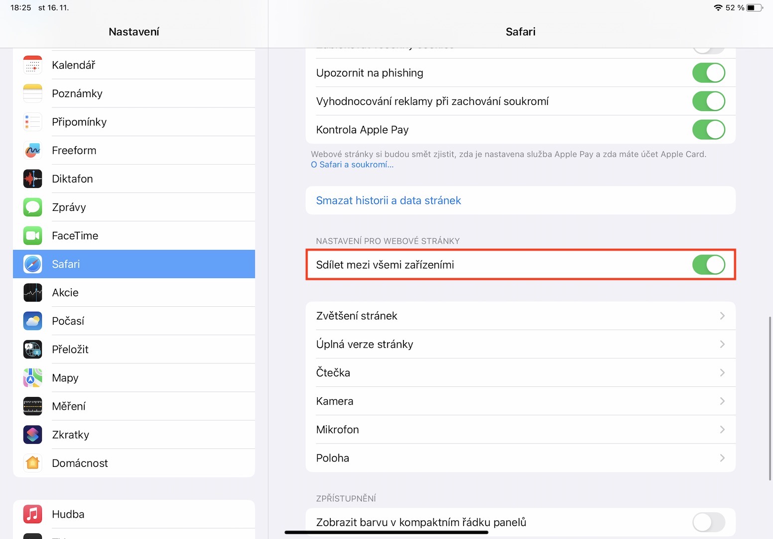
Task: Open the Kalendář app icon in sidebar
Action: [x=33, y=65]
